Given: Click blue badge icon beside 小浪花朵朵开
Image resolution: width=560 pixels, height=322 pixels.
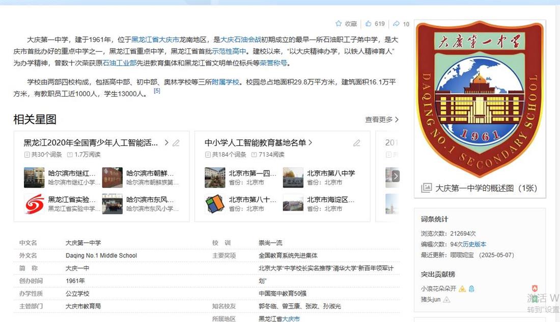Looking at the screenshot, I should click(471, 288).
